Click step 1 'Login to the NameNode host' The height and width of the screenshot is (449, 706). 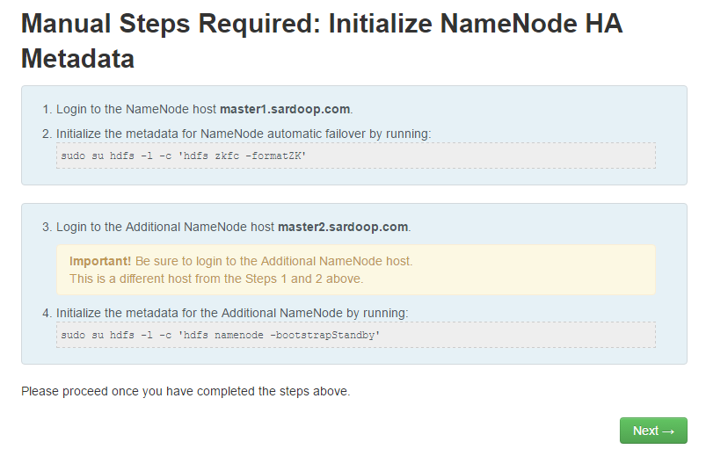136,110
